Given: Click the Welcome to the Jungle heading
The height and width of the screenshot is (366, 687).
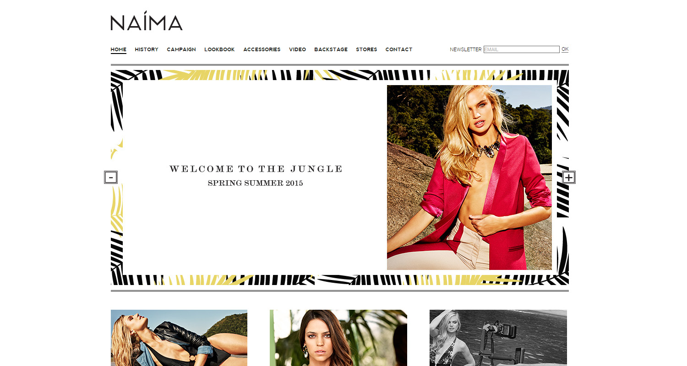Looking at the screenshot, I should tap(256, 169).
